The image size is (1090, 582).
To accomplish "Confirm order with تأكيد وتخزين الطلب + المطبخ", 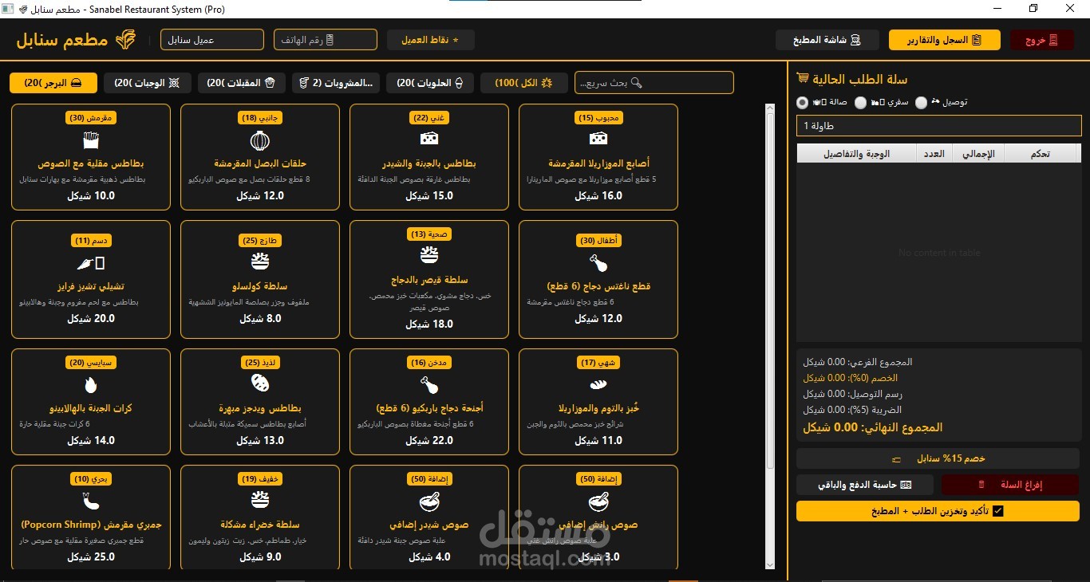I will pyautogui.click(x=938, y=511).
